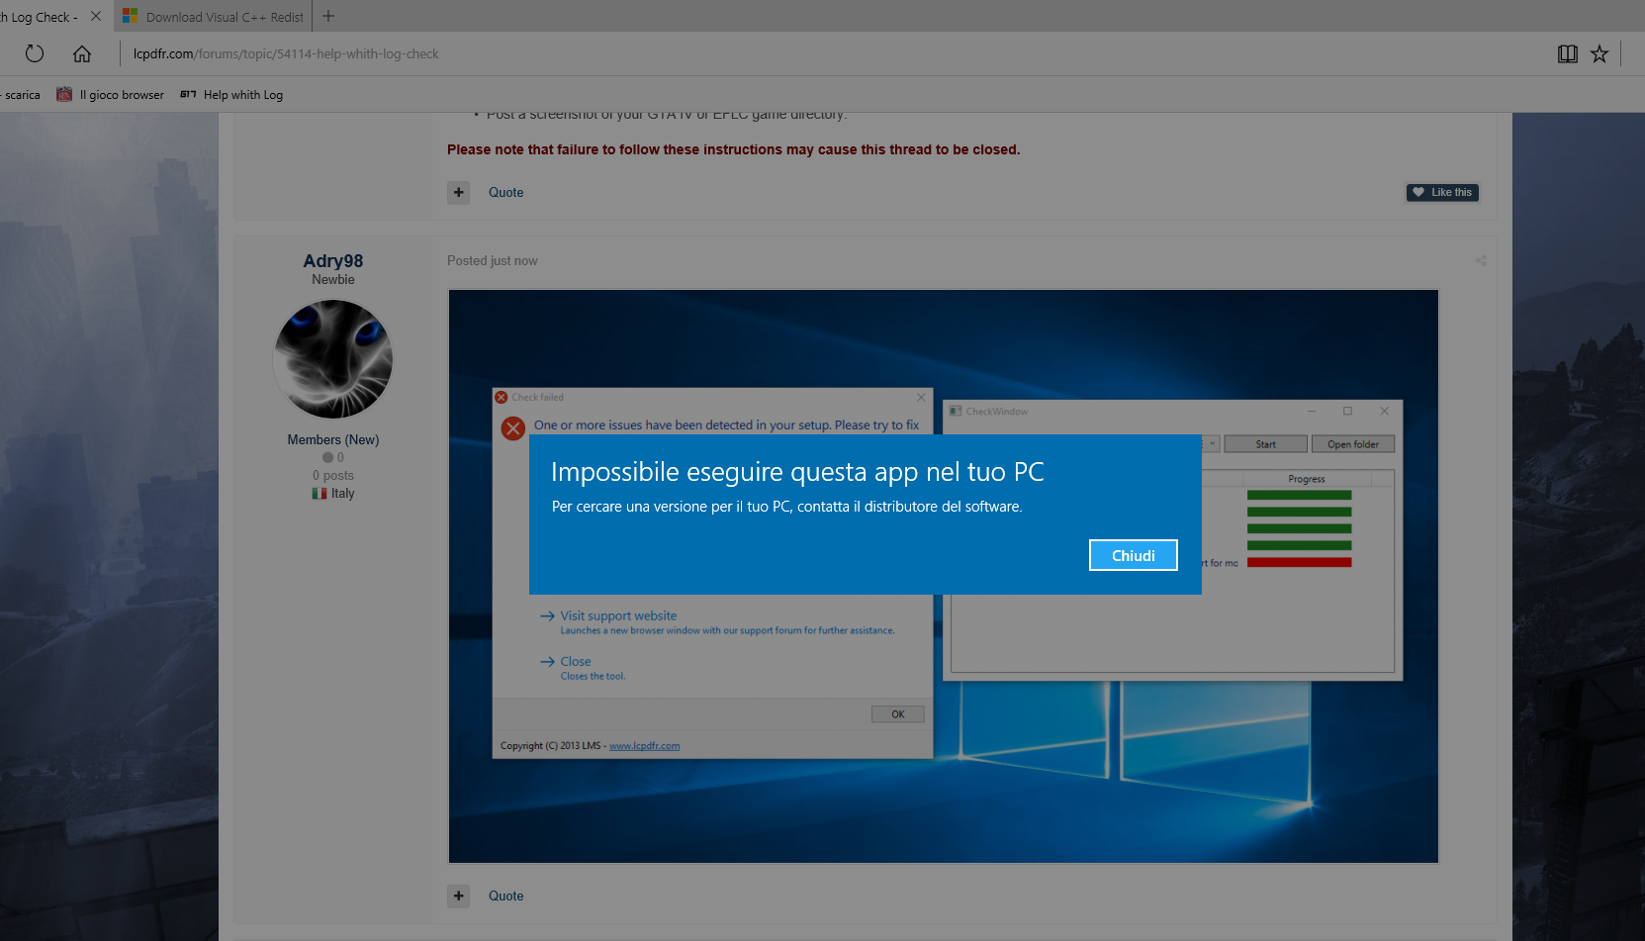Image resolution: width=1645 pixels, height=941 pixels.
Task: Open Help whith Log bookmark
Action: coord(231,95)
